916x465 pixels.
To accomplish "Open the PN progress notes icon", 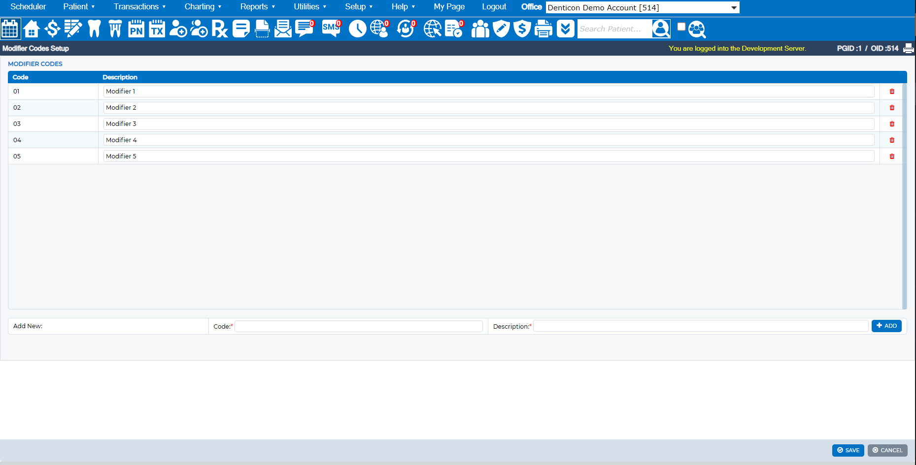I will [x=136, y=29].
